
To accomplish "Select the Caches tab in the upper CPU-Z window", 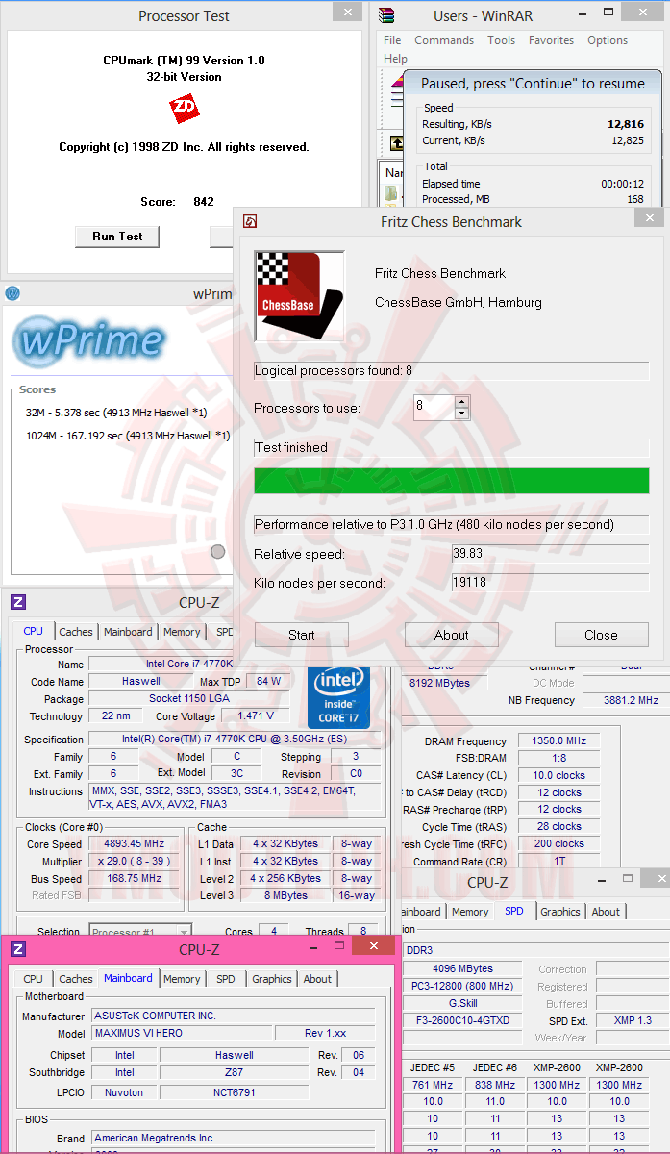I will [76, 632].
